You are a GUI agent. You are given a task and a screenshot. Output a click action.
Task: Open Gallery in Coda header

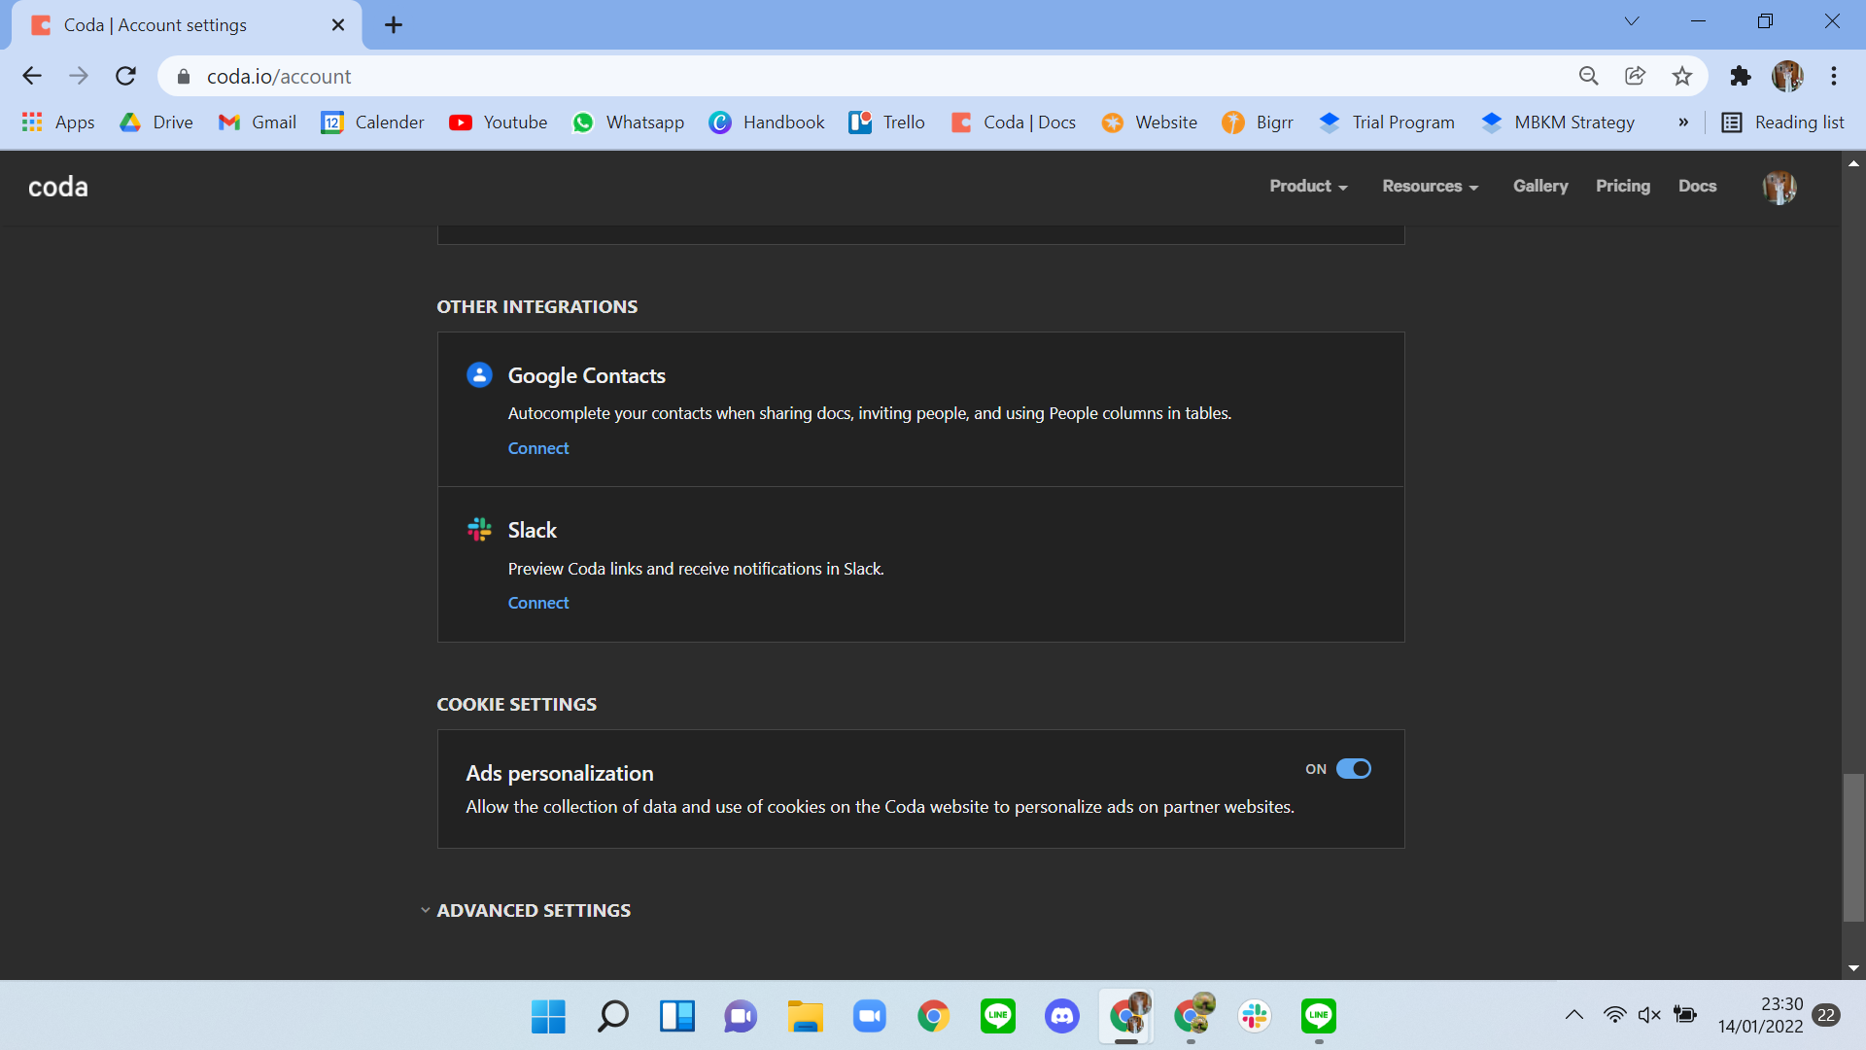pos(1540,187)
